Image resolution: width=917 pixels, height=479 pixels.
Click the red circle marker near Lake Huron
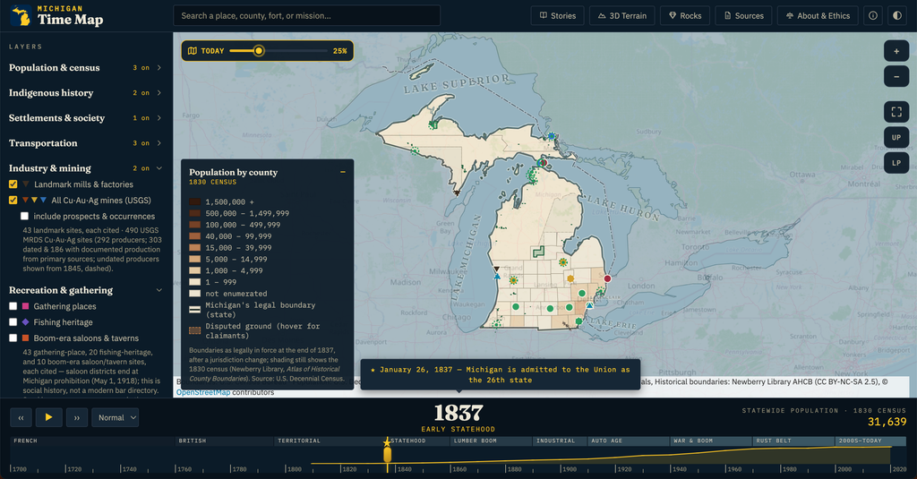(607, 278)
